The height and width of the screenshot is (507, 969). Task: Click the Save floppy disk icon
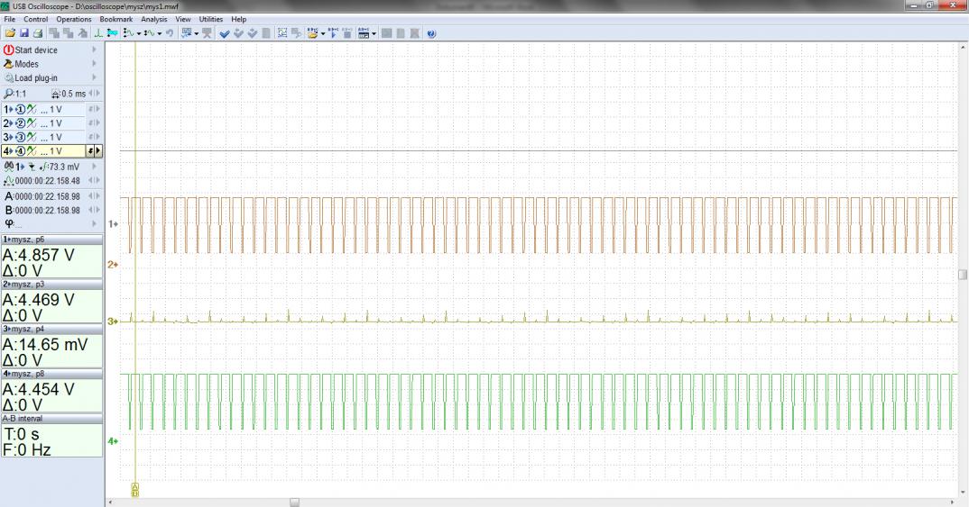click(x=24, y=33)
